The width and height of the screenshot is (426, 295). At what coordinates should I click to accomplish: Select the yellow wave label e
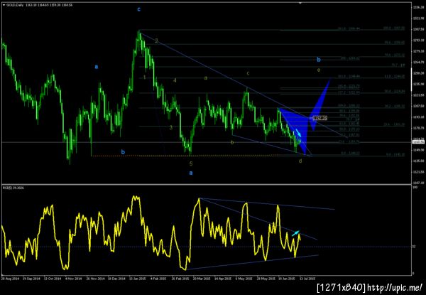319,70
